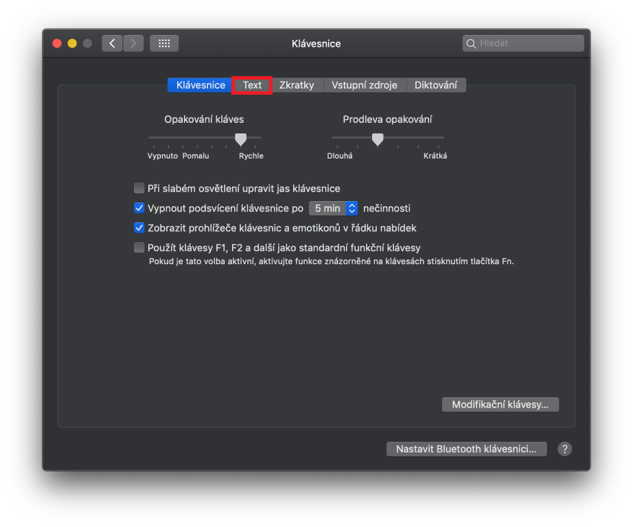
Task: Go back with the left chevron button
Action: point(112,43)
